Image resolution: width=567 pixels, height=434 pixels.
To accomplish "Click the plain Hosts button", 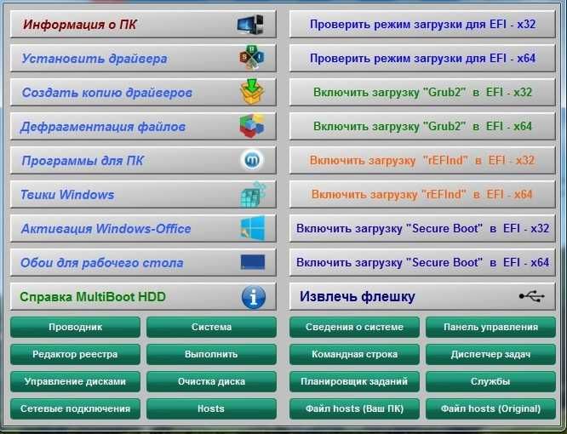I will click(211, 408).
